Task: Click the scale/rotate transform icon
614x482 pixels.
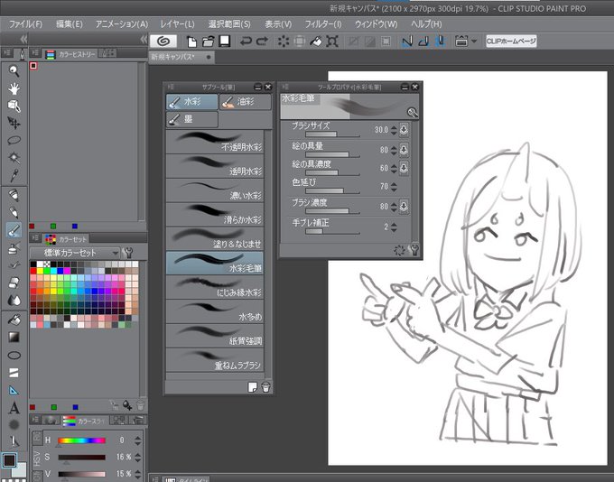Action: pos(332,42)
